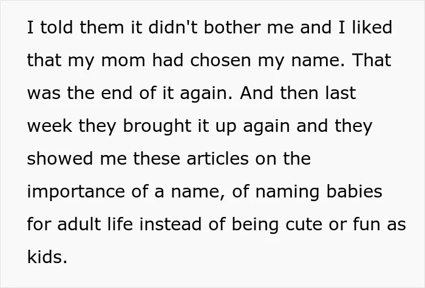
Task: Click the word "chosen"
Action: (x=220, y=60)
